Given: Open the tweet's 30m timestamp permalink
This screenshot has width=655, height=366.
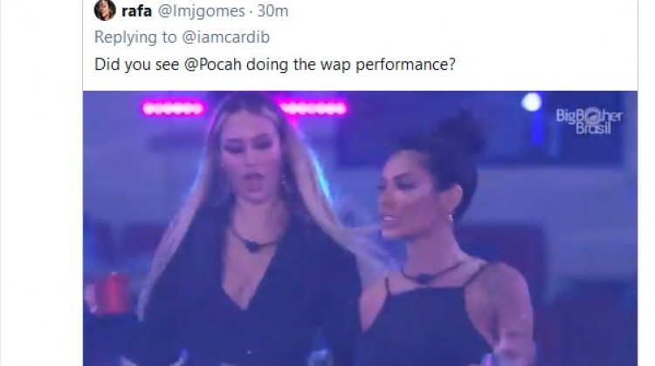Looking at the screenshot, I should tap(272, 11).
